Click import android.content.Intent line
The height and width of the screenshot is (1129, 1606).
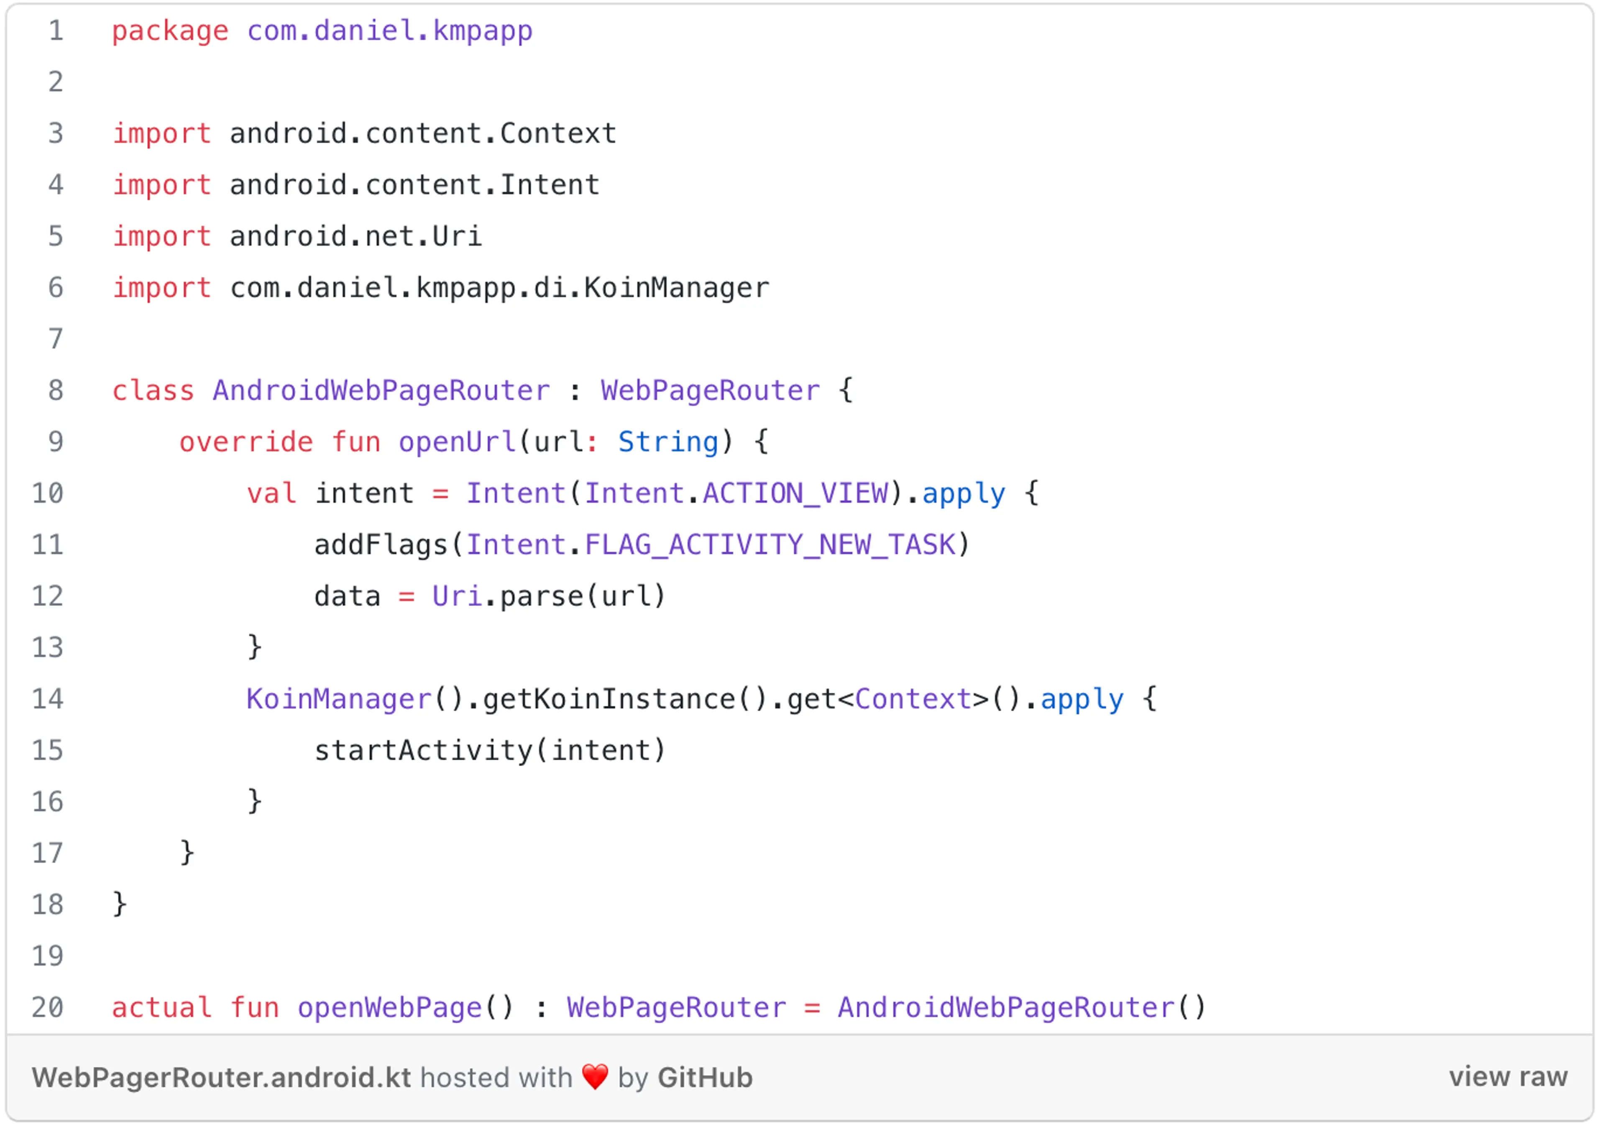click(356, 185)
